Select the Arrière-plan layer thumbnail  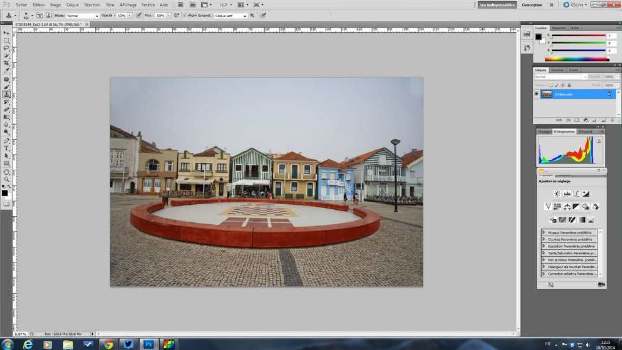pos(546,94)
